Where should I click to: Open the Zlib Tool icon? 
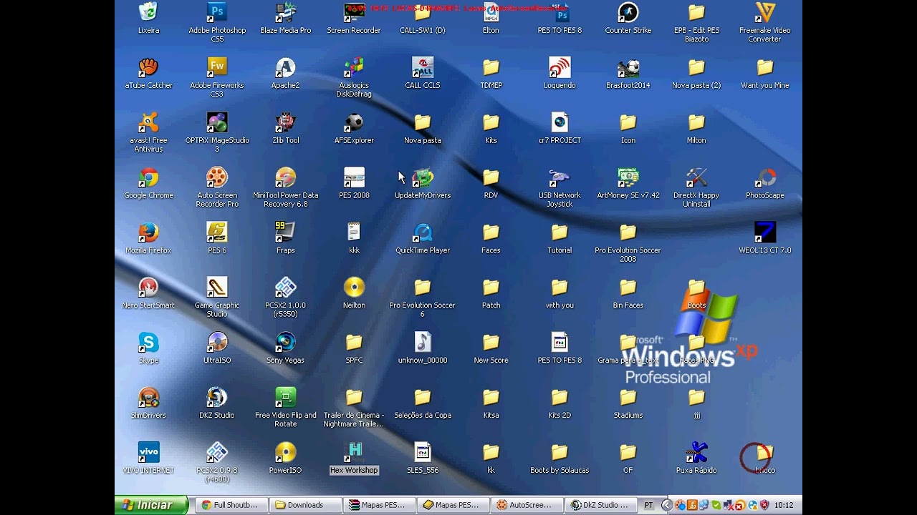click(x=285, y=122)
